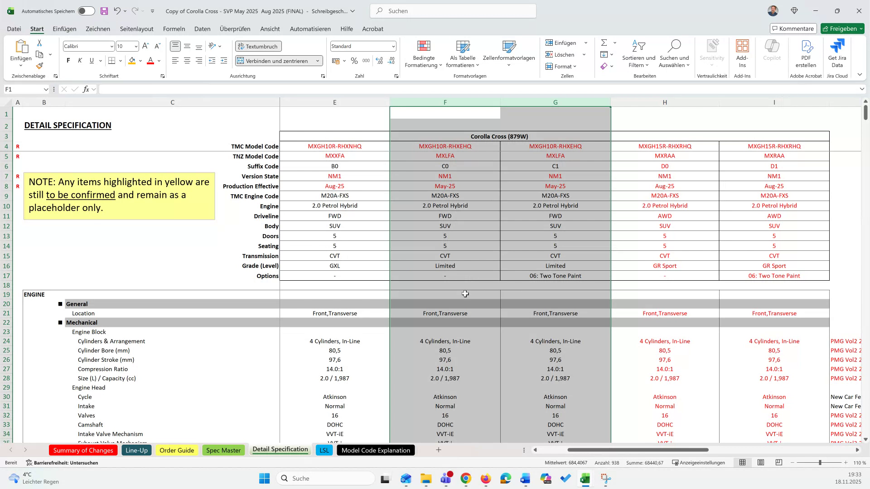Image resolution: width=870 pixels, height=489 pixels.
Task: Enable Textumbruch for selected cells
Action: point(258,46)
